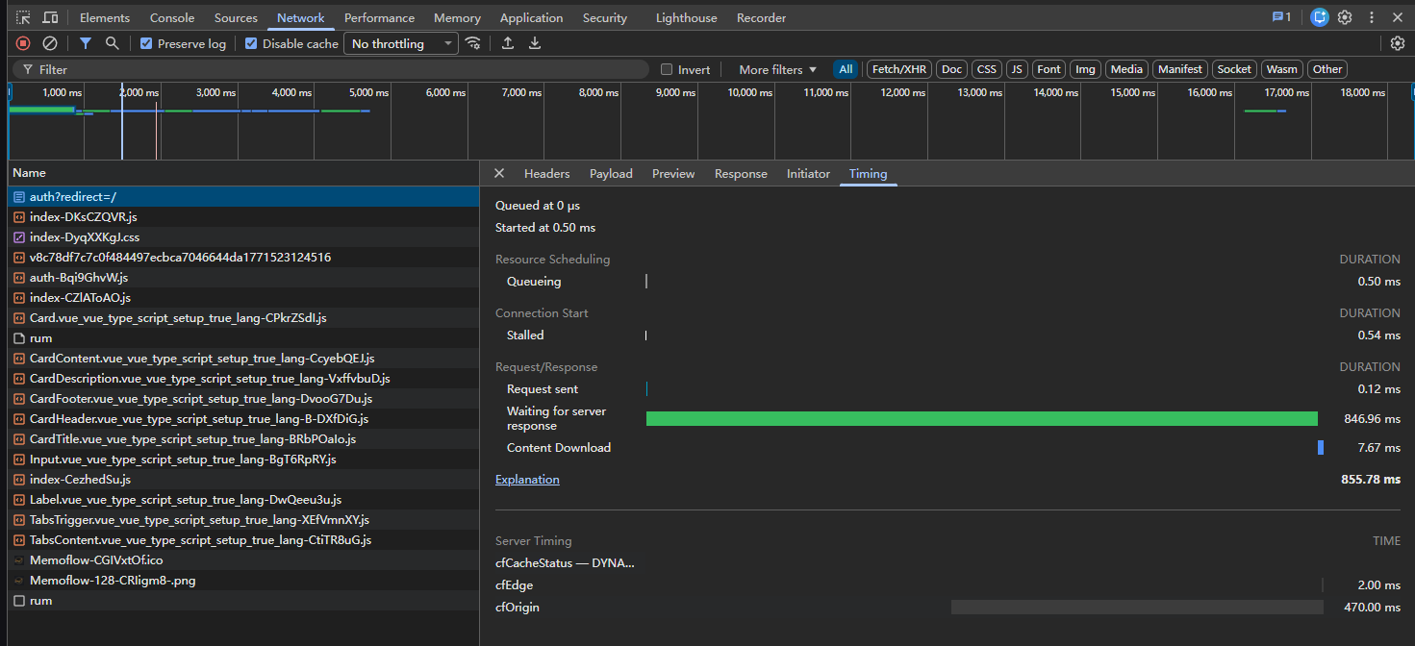Switch to the Performance panel tab
The height and width of the screenshot is (646, 1415).
coord(379,17)
